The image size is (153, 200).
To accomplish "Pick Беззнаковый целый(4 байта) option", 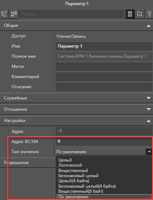I will [87, 186].
